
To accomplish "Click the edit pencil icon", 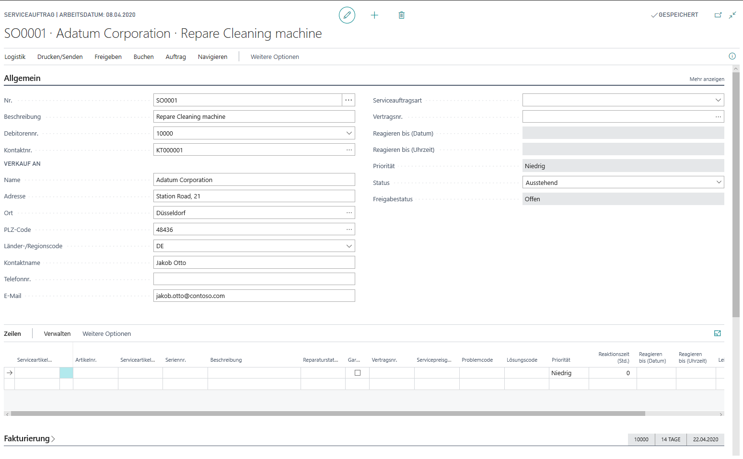I will pos(347,15).
